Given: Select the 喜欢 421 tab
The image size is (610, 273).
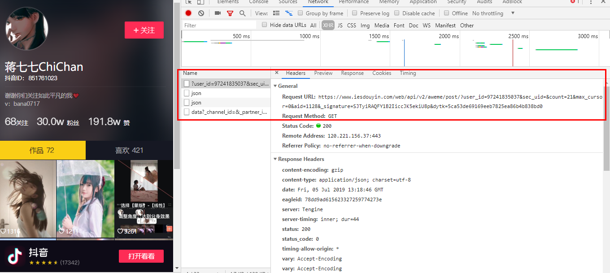Looking at the screenshot, I should 129,150.
